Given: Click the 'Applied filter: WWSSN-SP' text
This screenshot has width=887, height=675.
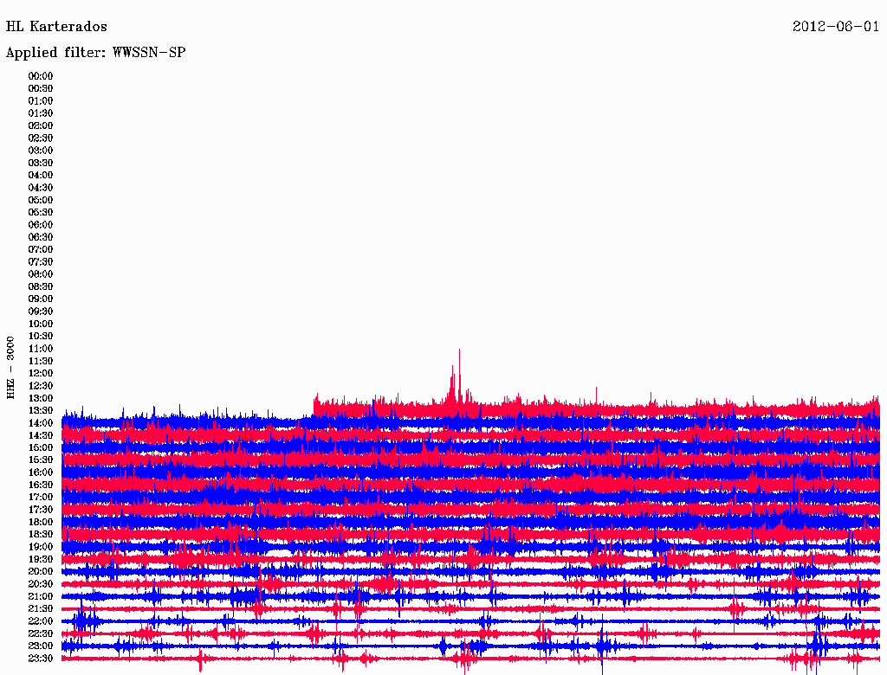Looking at the screenshot, I should pyautogui.click(x=95, y=53).
